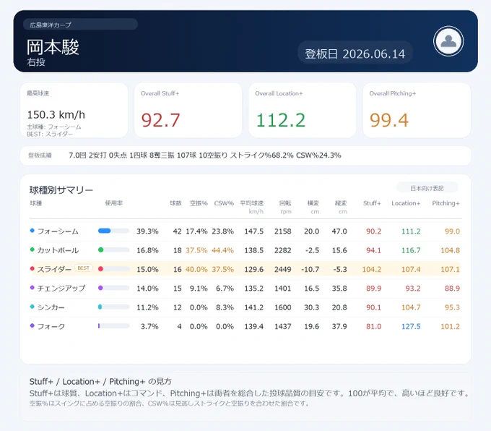This screenshot has height=431, width=491.
Task: Click the player name 岡本駿
Action: (x=53, y=47)
